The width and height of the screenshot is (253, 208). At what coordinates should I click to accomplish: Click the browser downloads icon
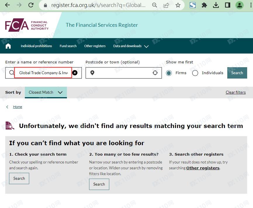216,5
